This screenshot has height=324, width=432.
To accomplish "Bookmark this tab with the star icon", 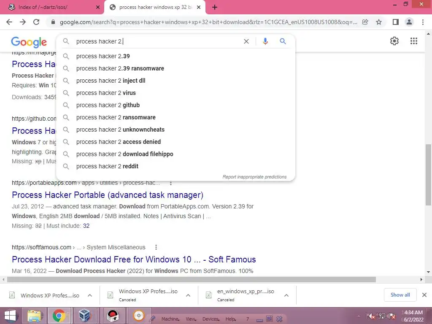I will tap(379, 22).
